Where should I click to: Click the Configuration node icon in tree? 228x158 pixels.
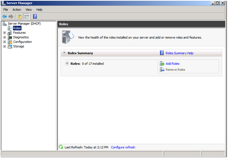tap(10, 42)
